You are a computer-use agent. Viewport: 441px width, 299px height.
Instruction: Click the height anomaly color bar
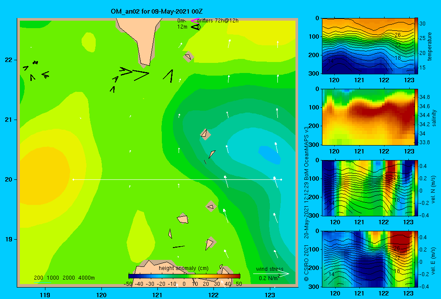(184, 276)
